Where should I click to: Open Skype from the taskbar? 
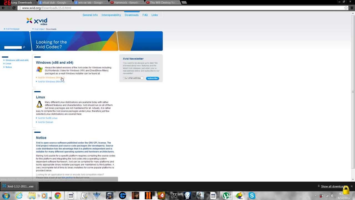(252, 196)
